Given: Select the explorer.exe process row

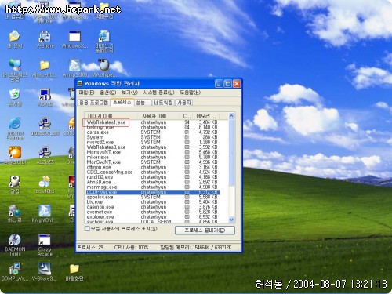Looking at the screenshot, I should tap(153, 216).
